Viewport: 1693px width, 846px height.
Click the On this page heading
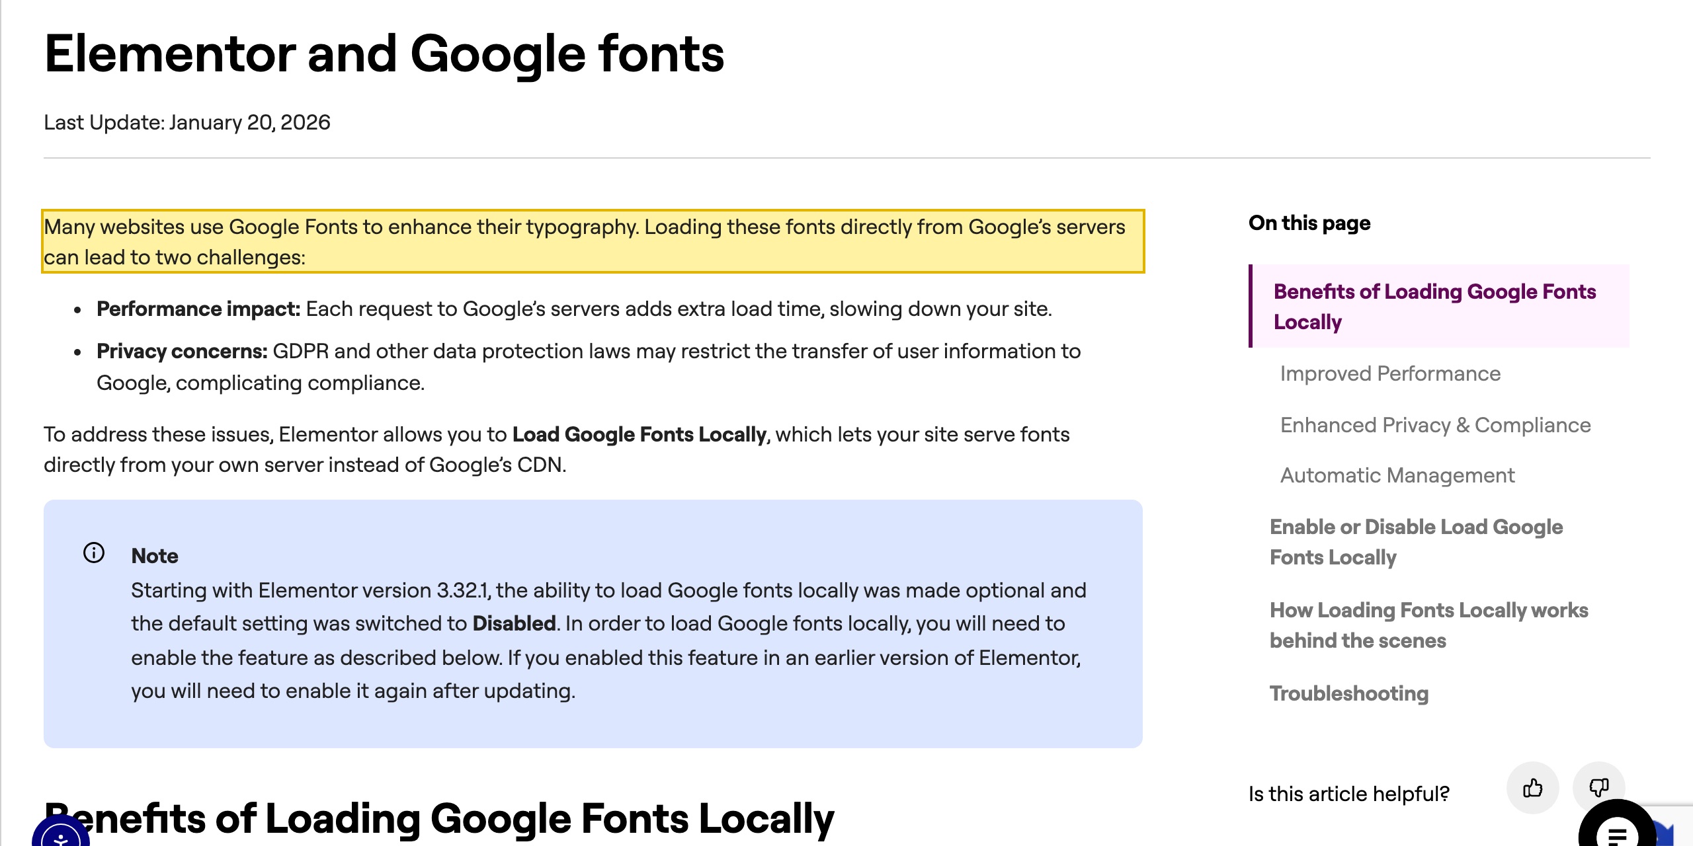tap(1309, 223)
